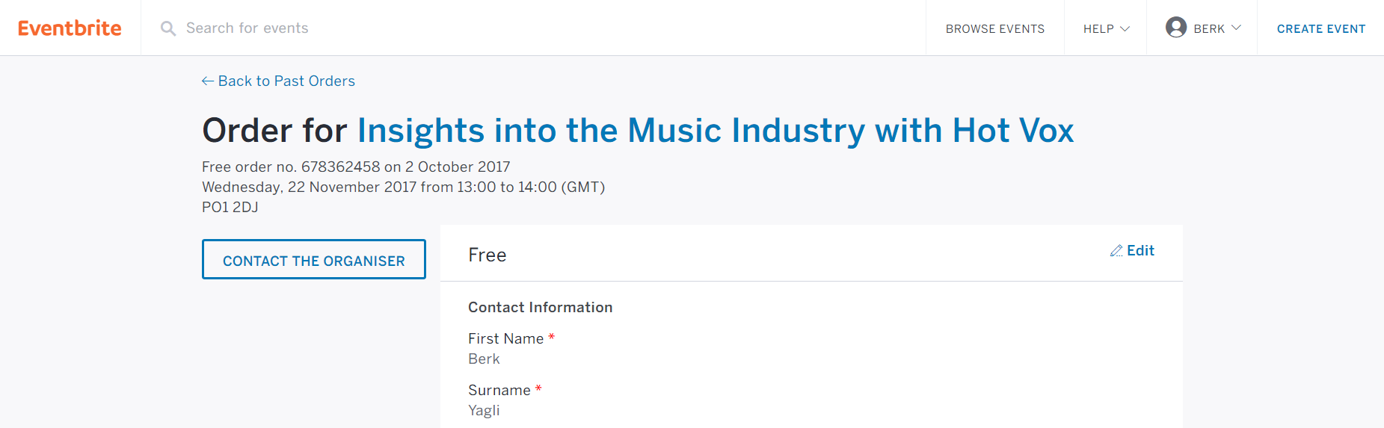The width and height of the screenshot is (1384, 428).
Task: Open the Insights into the Music Industry event link
Action: tap(715, 131)
